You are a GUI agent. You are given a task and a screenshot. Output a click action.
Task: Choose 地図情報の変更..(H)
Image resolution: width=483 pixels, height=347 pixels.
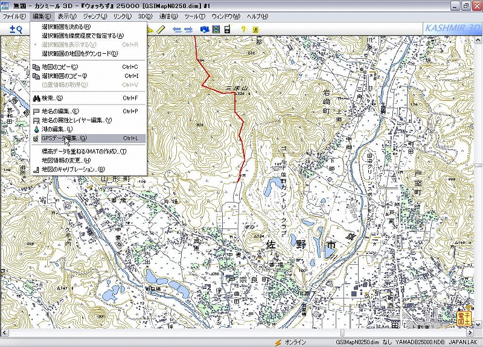click(x=88, y=160)
